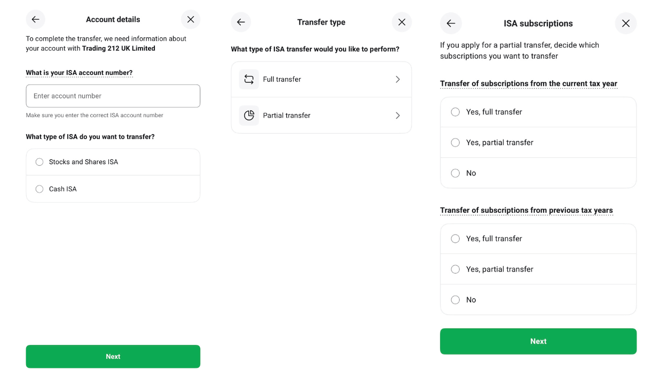Select 'No' for current tax year subscriptions
Screen dimensions: 652x385
pos(455,173)
